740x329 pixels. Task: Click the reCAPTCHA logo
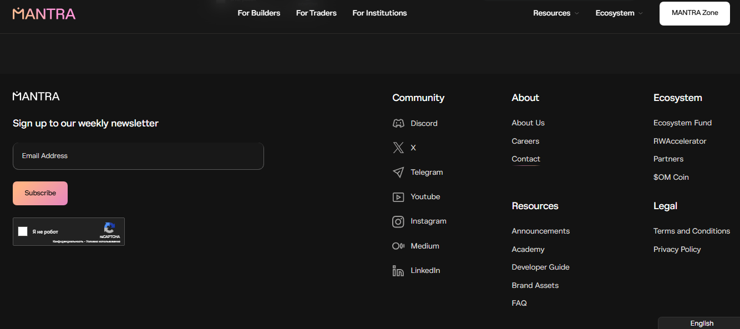tap(110, 228)
